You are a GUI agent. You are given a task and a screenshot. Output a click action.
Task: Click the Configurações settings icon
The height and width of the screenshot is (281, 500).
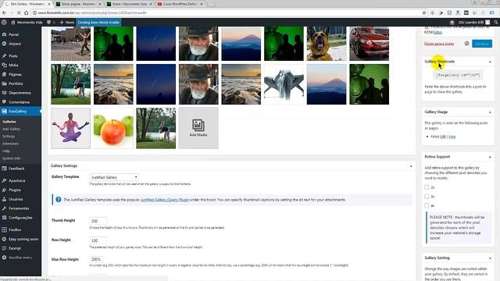click(4, 218)
